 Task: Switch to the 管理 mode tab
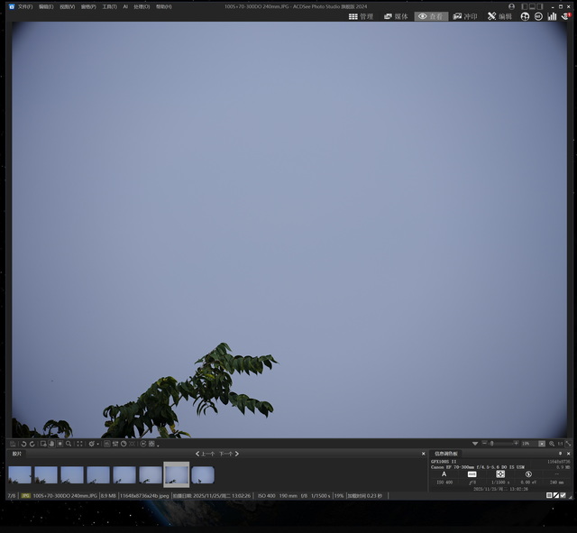(x=361, y=16)
